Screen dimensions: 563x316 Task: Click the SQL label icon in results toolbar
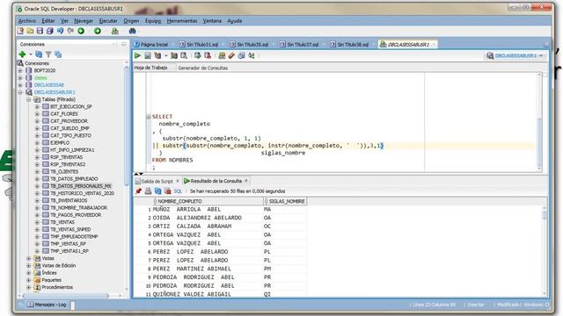click(178, 191)
